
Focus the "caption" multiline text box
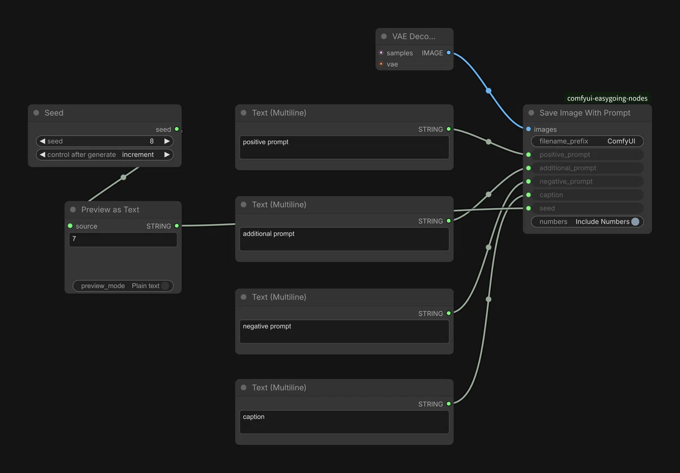click(x=345, y=423)
